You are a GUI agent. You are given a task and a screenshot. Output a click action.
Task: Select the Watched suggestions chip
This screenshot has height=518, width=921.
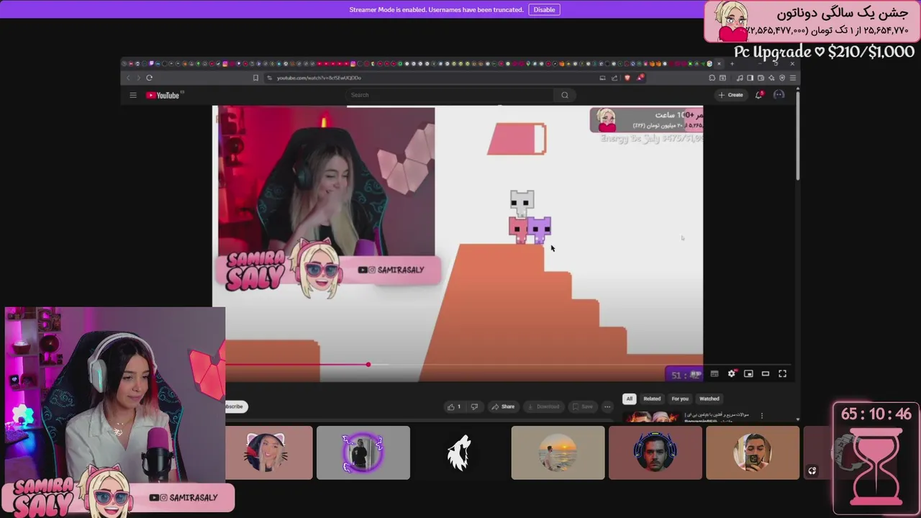click(x=709, y=399)
